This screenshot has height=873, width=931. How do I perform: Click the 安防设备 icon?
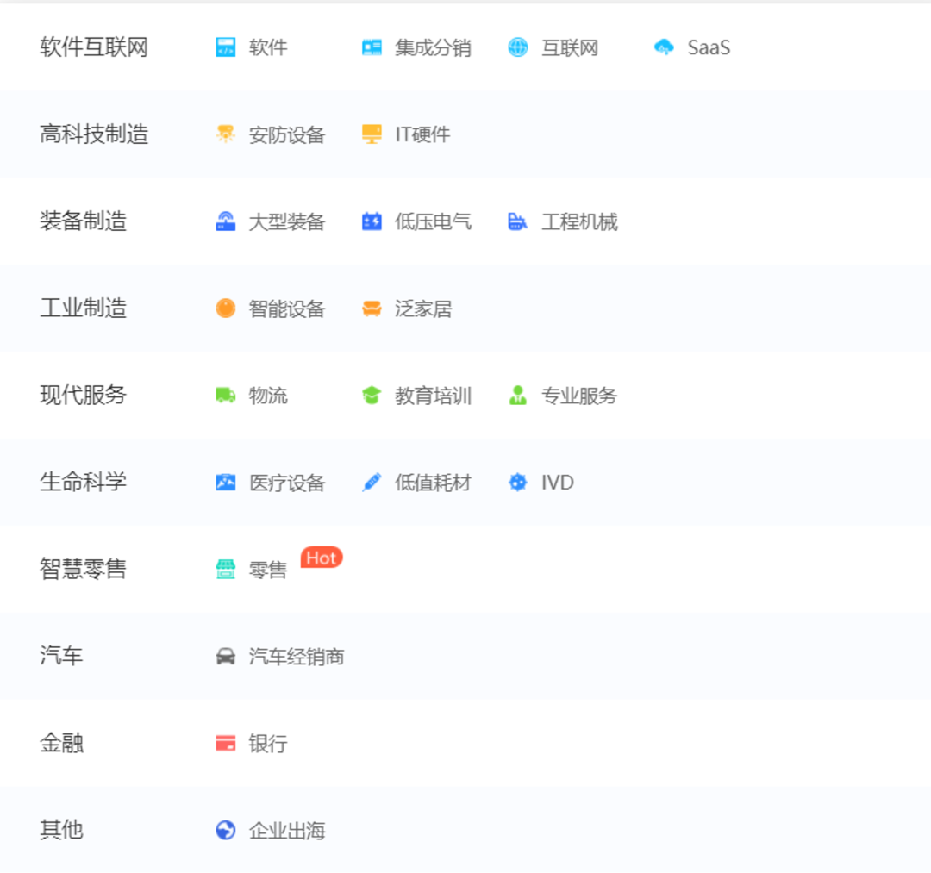point(226,134)
